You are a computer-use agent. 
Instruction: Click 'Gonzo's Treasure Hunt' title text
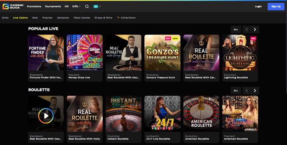click(x=160, y=78)
